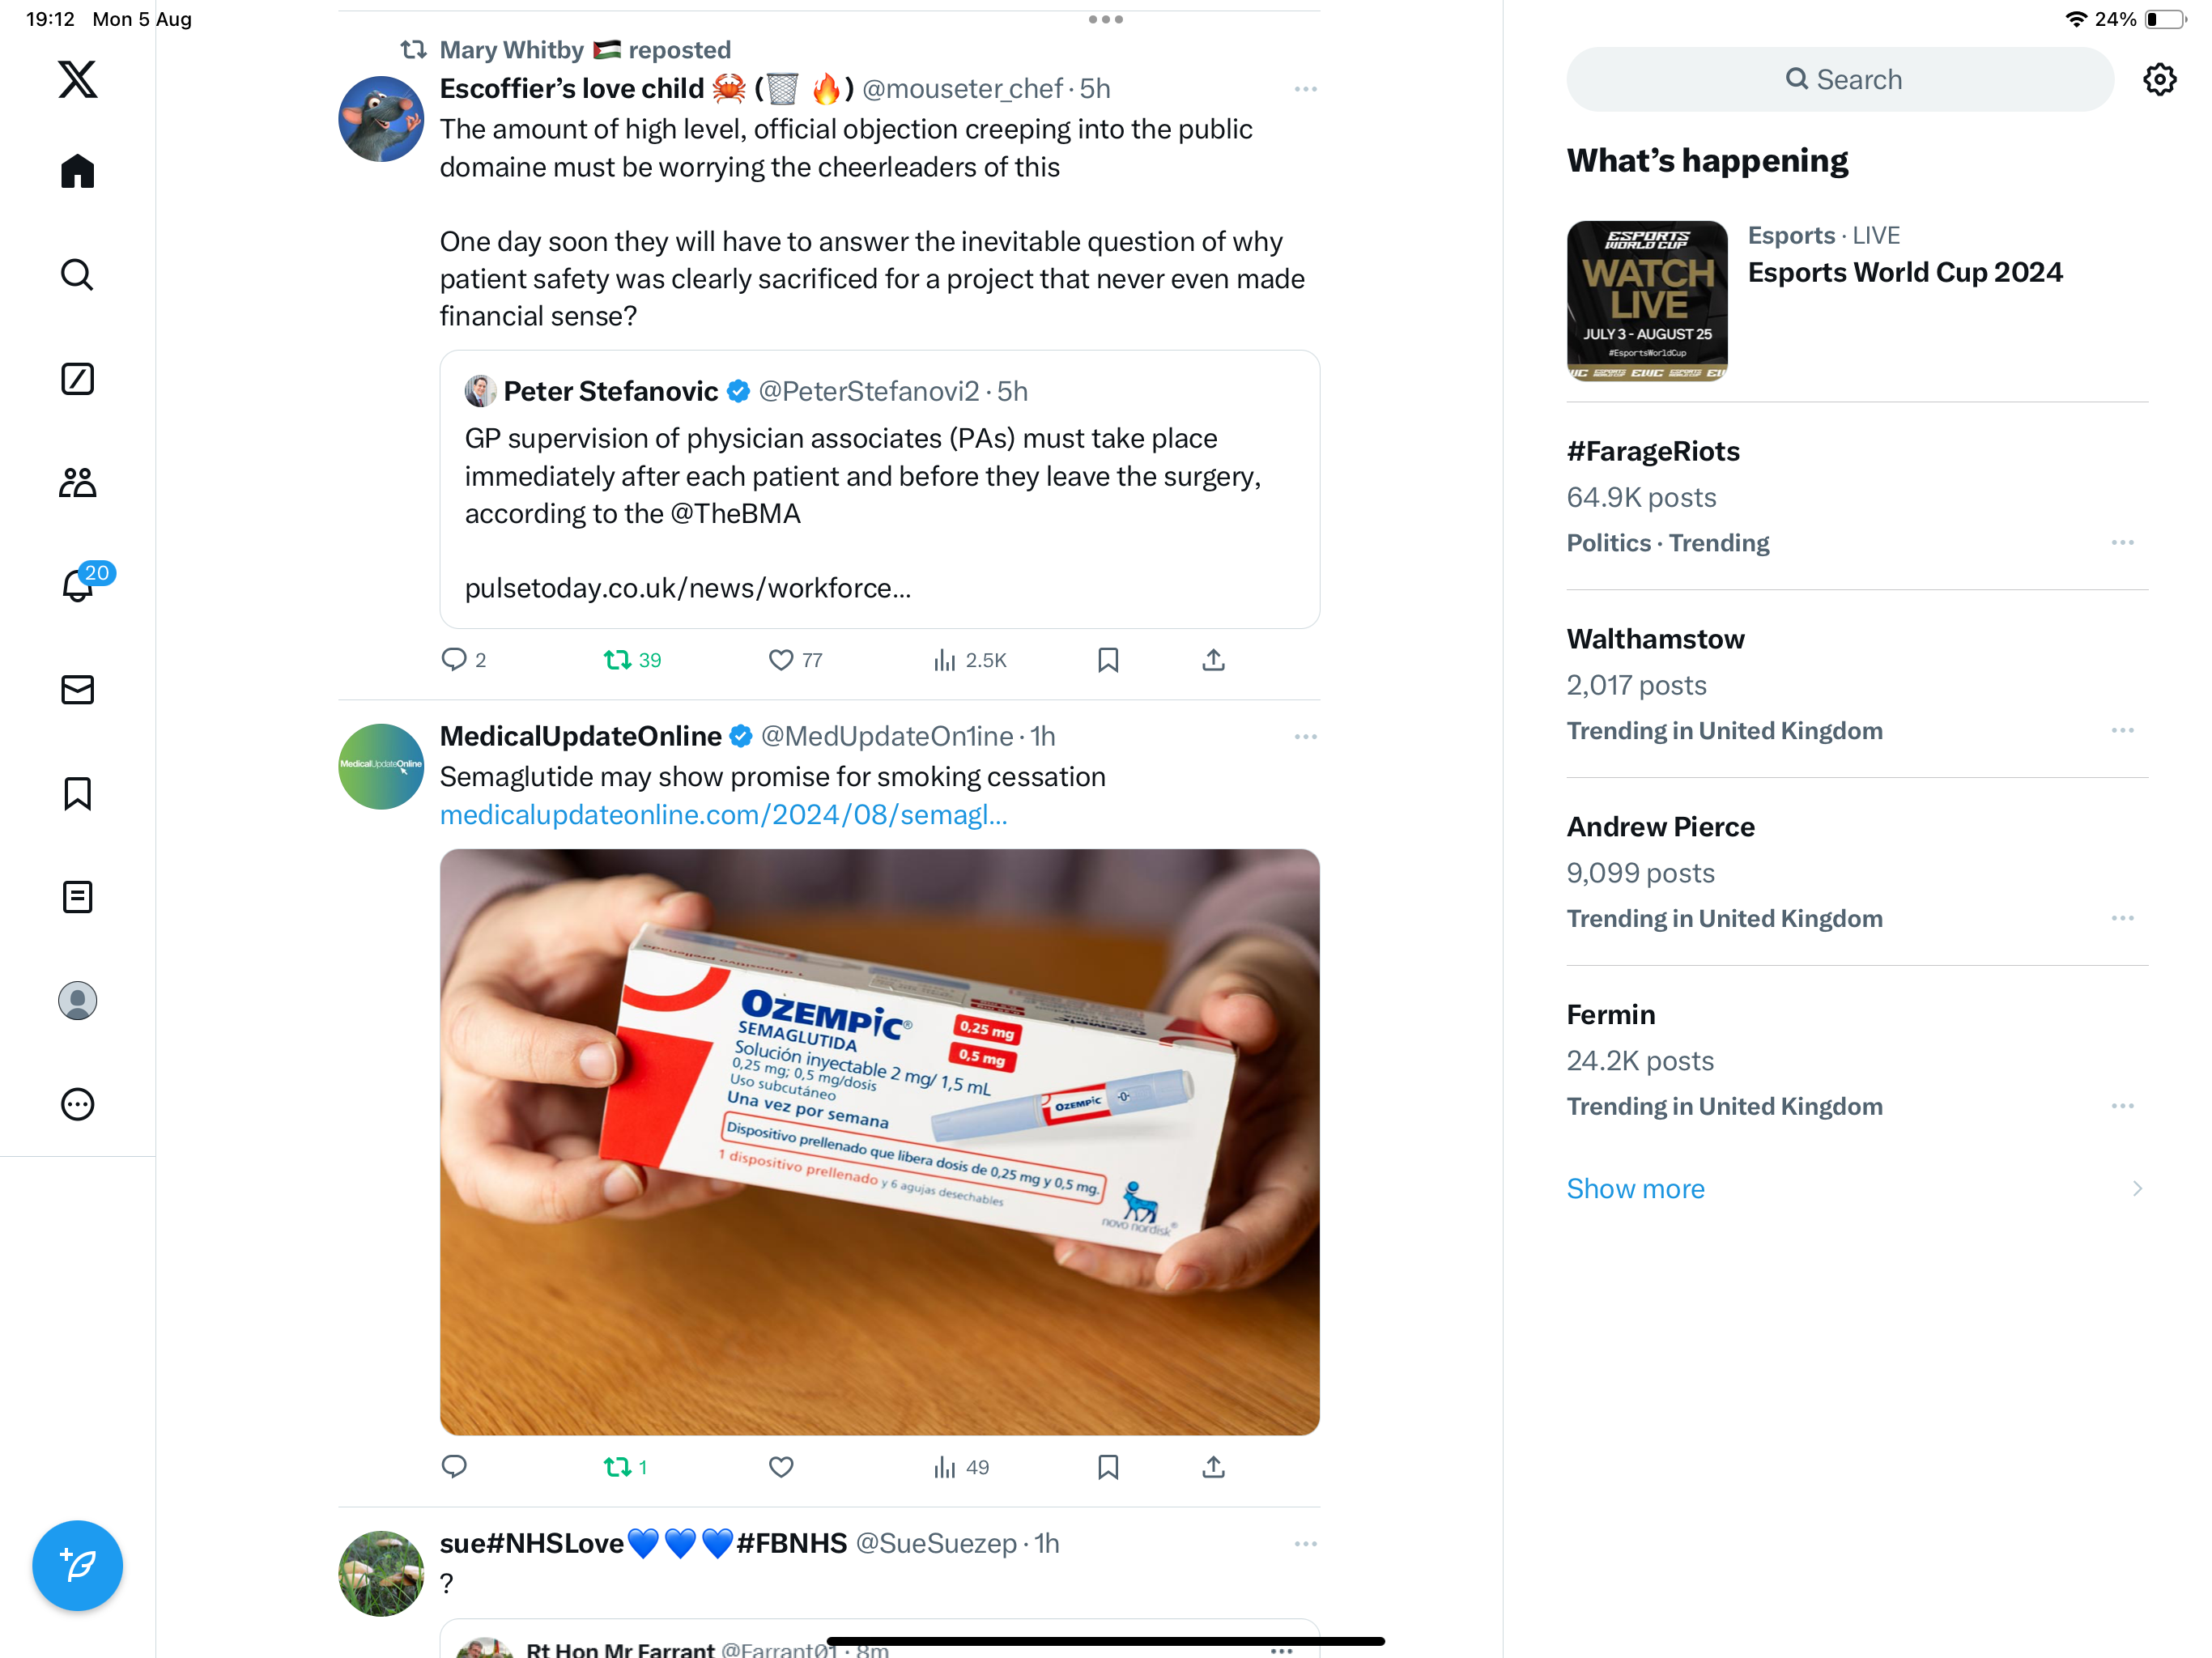
Task: Open Lists icon in sidebar
Action: point(77,897)
